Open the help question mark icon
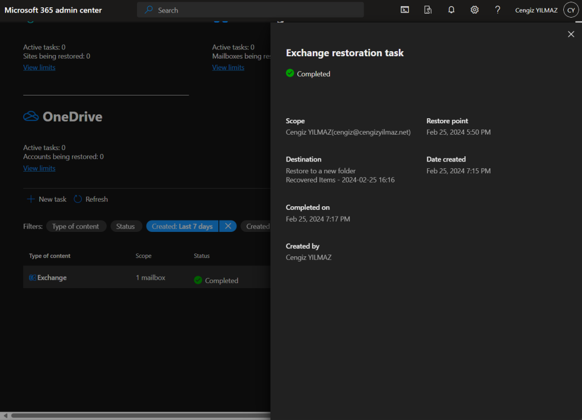 coord(498,10)
